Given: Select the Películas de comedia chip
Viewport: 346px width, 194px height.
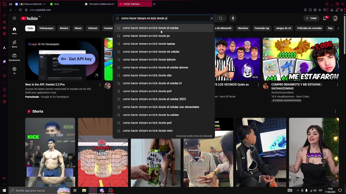Looking at the screenshot, I should click(310, 28).
